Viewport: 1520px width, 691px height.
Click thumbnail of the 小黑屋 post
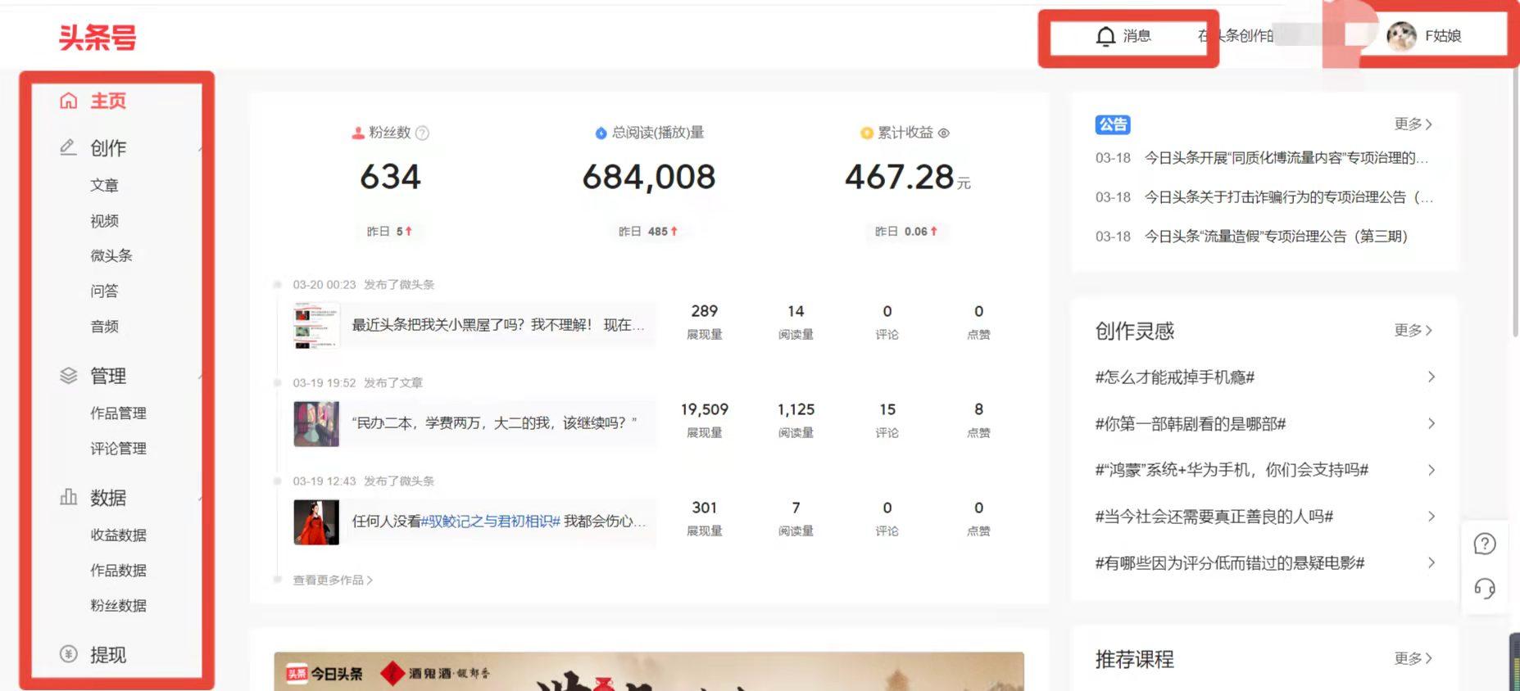click(x=316, y=325)
